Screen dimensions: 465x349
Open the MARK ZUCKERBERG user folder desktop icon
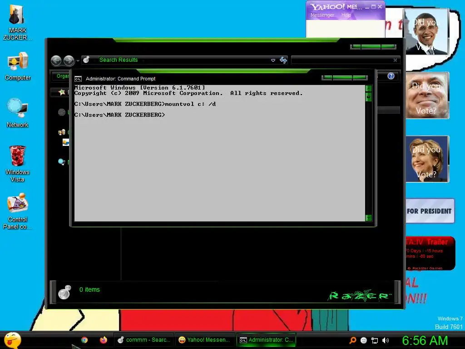coord(17,23)
